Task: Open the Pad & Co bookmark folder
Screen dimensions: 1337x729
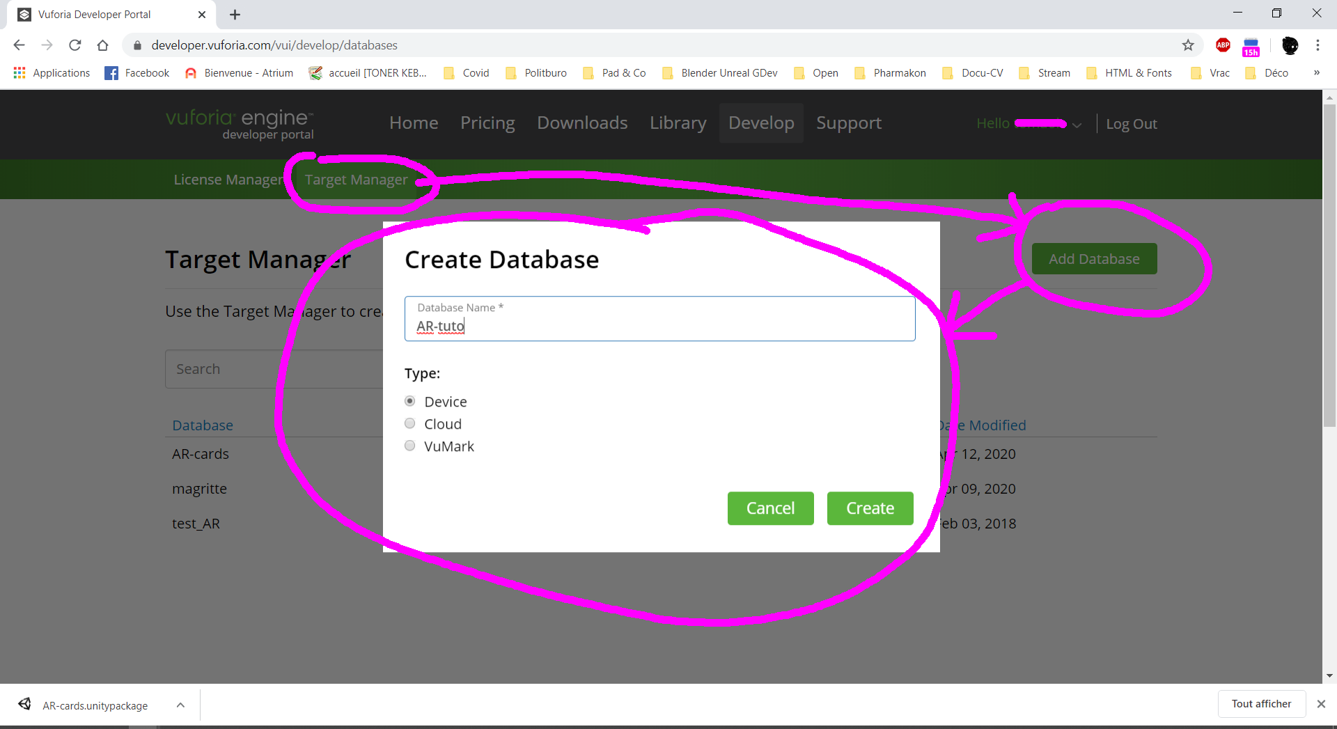Action: [x=614, y=73]
